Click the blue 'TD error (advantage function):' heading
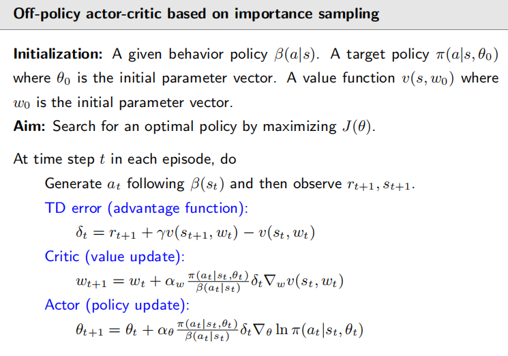 tap(146, 208)
